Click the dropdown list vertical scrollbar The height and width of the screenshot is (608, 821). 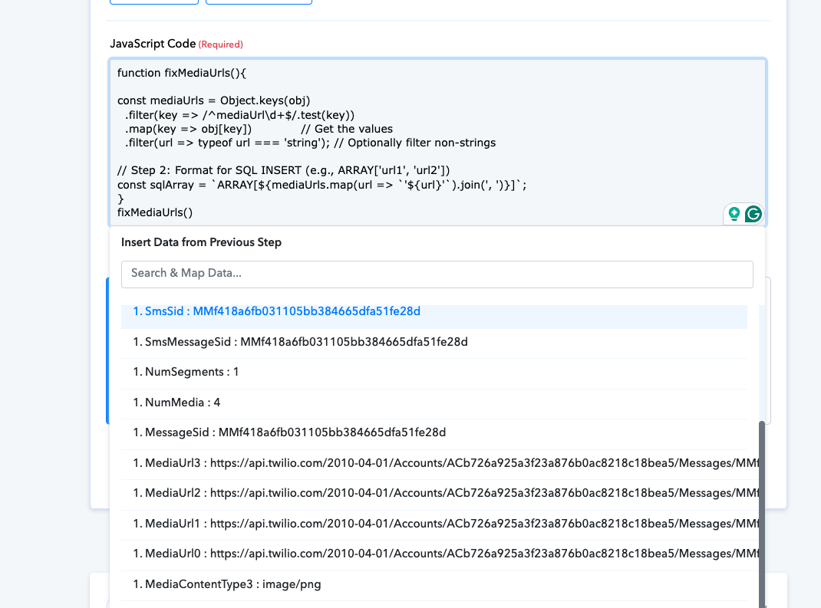coord(762,514)
